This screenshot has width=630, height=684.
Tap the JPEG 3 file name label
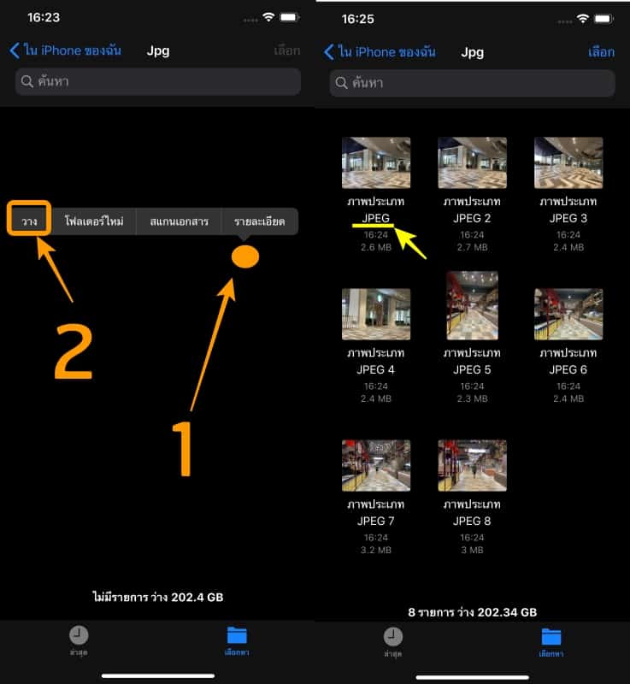568,210
